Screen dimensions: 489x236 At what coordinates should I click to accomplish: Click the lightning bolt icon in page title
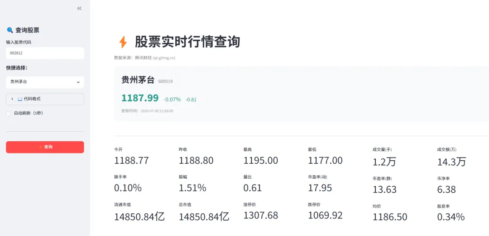coord(123,42)
